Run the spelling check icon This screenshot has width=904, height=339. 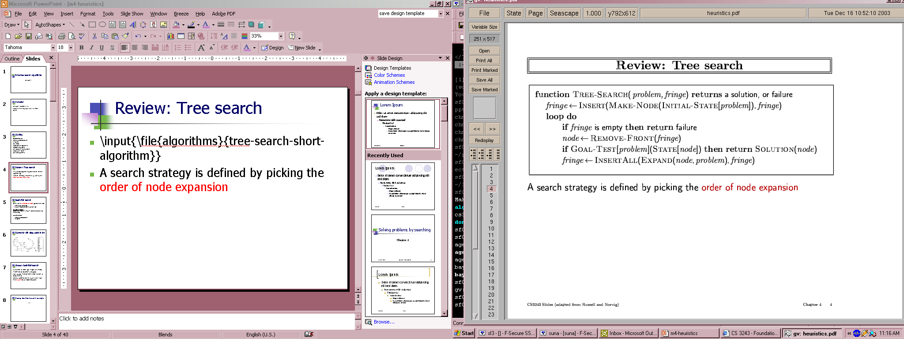[82, 36]
